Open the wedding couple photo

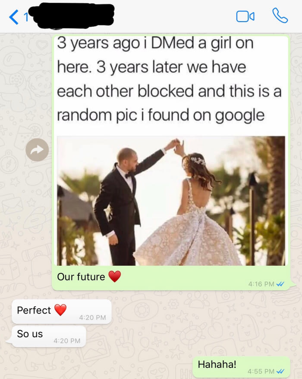point(171,201)
